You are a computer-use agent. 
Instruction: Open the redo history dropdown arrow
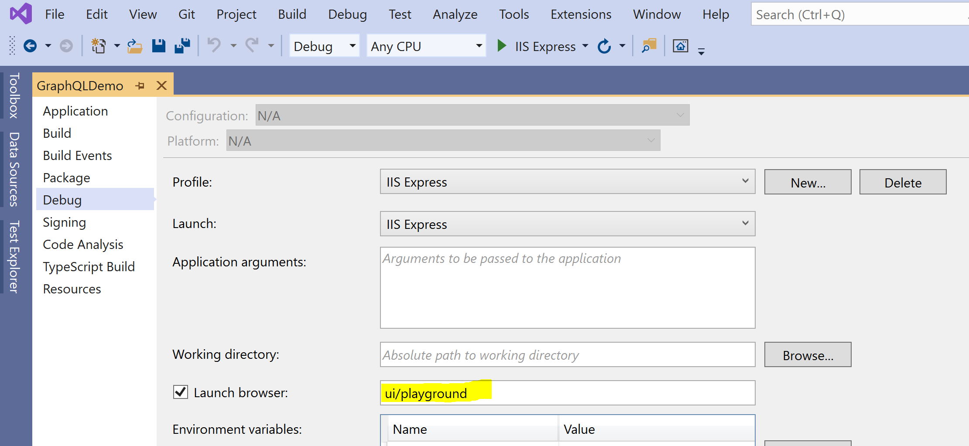pyautogui.click(x=271, y=46)
